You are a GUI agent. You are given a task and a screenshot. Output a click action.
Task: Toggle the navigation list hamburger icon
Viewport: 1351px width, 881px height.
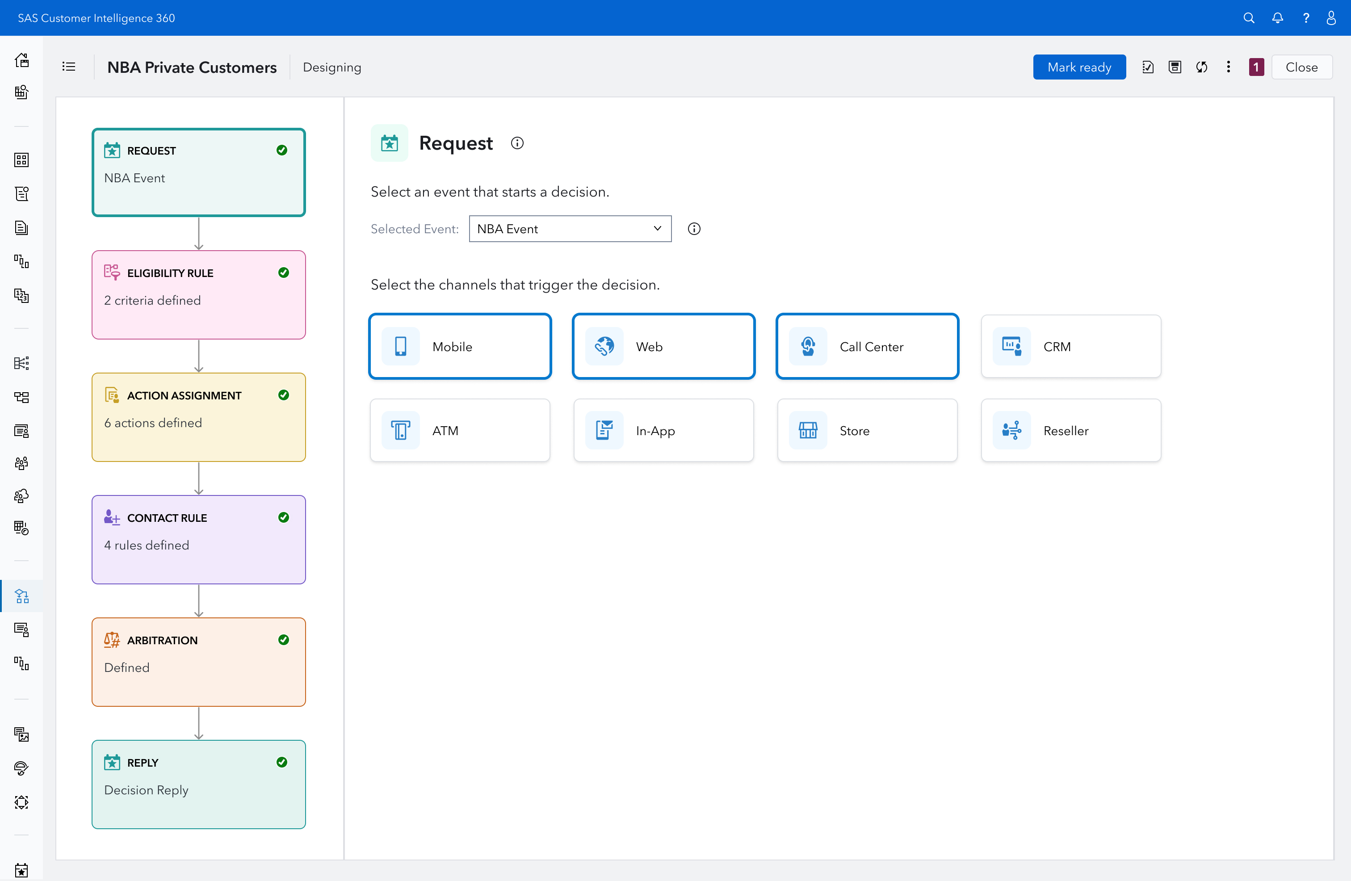[69, 67]
